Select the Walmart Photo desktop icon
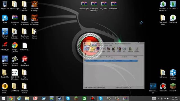 (x=5, y=34)
